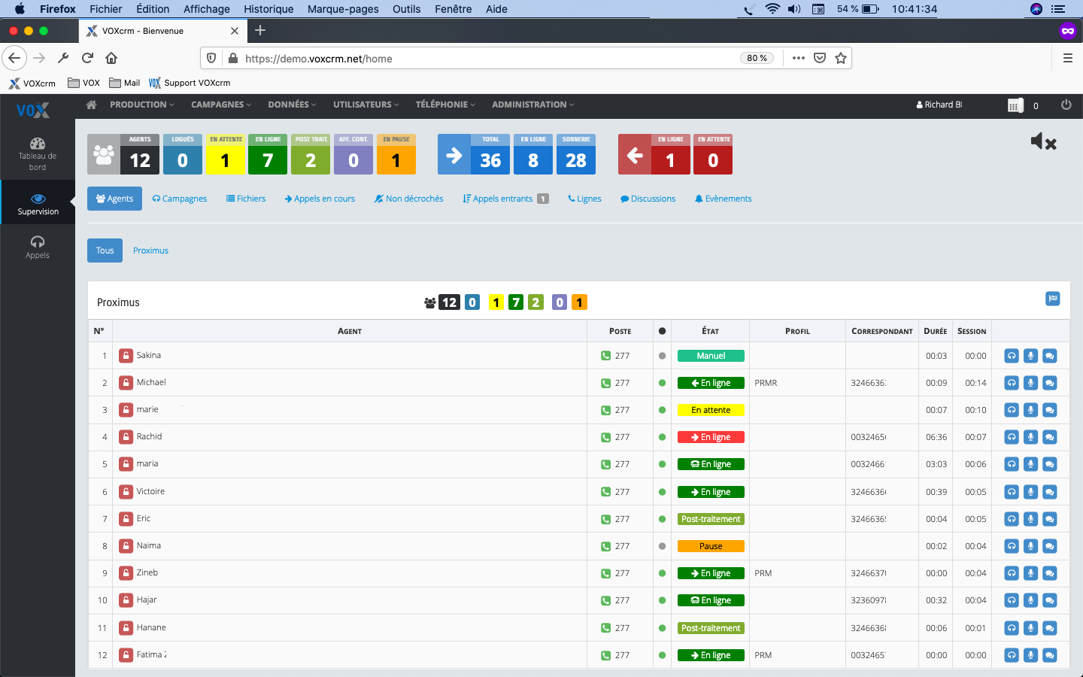Expand the DONNÉES menu
The height and width of the screenshot is (677, 1083).
(292, 105)
